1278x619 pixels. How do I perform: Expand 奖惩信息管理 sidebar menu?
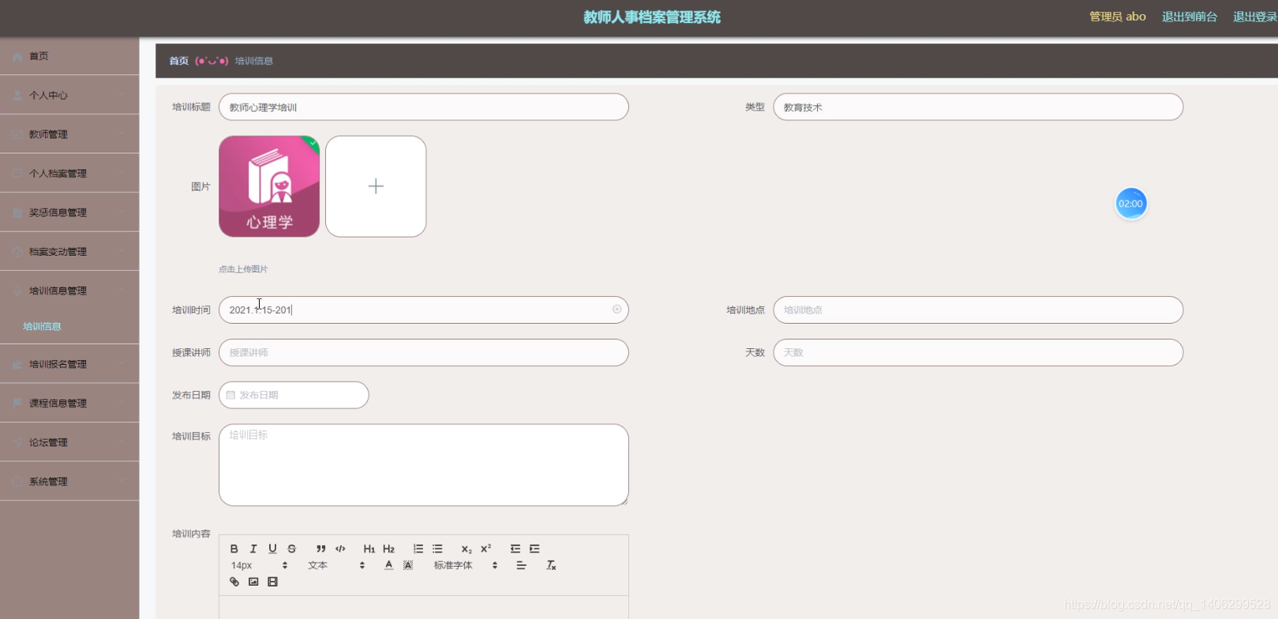pyautogui.click(x=69, y=212)
